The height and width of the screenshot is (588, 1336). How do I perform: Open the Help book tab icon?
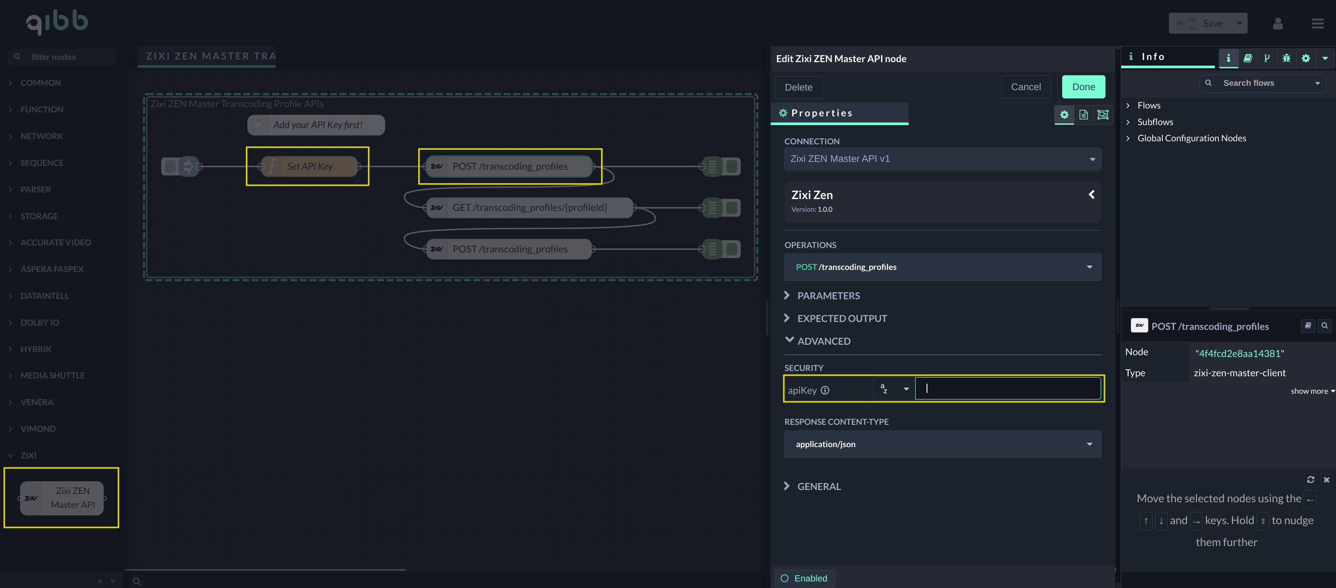coord(1247,58)
